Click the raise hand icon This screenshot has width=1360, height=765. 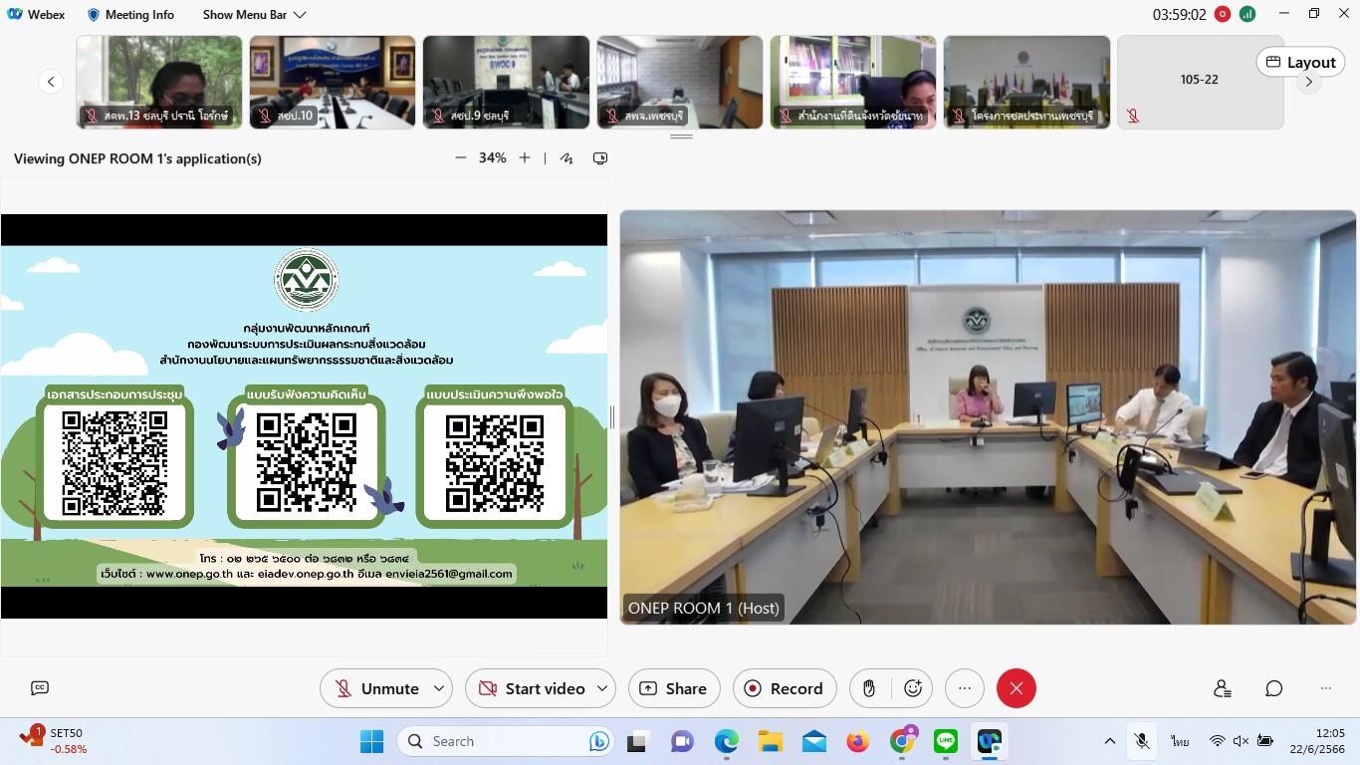[869, 688]
